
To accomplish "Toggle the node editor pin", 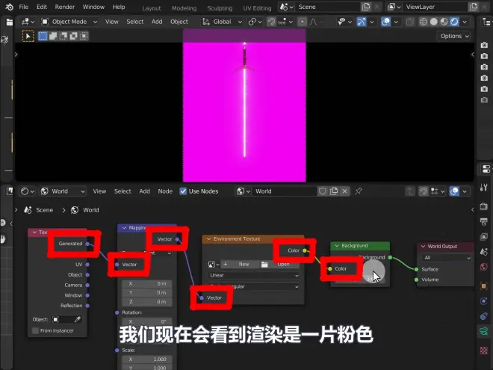I will click(x=359, y=191).
